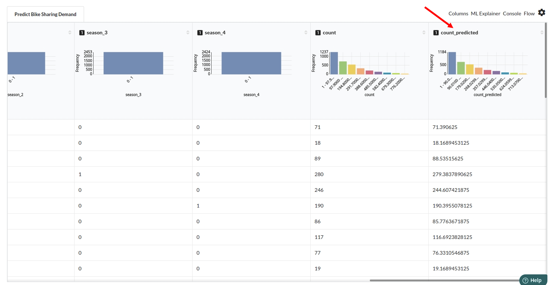Click the season_4 histogram bar

(x=251, y=63)
